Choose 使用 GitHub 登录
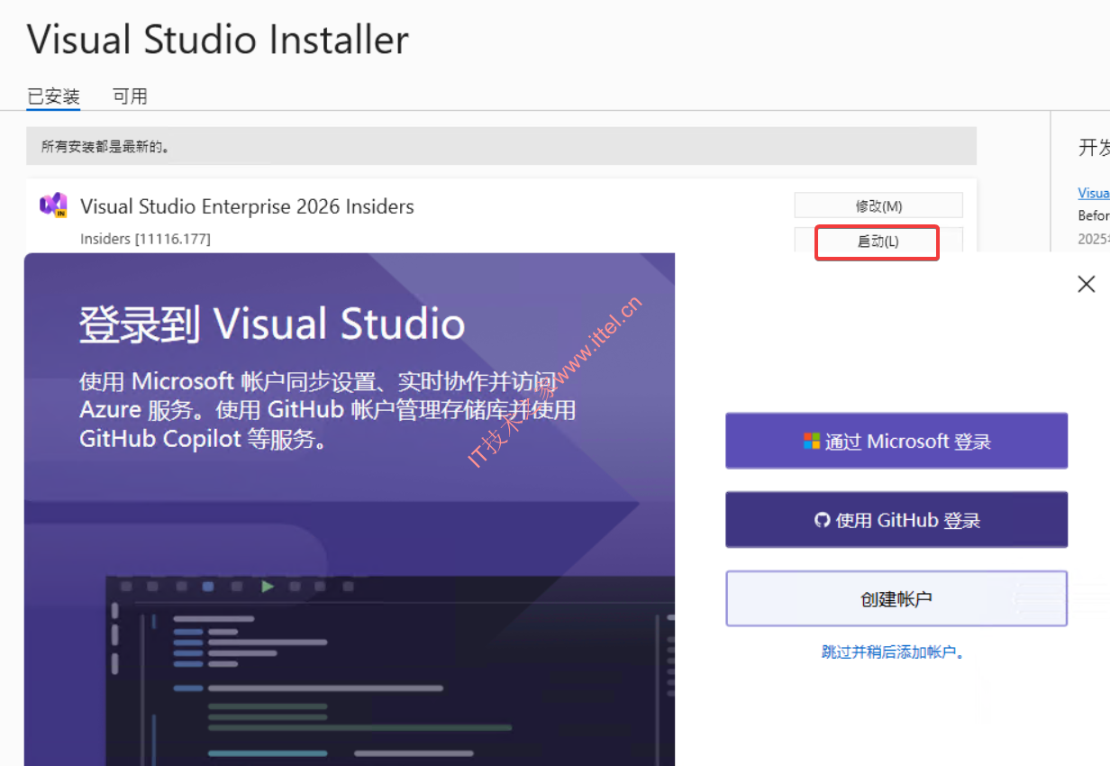 click(x=896, y=520)
